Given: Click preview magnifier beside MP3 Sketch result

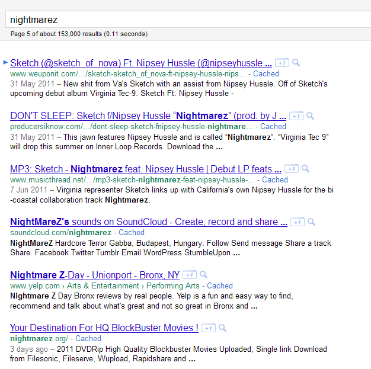Looking at the screenshot, I should tap(305, 169).
